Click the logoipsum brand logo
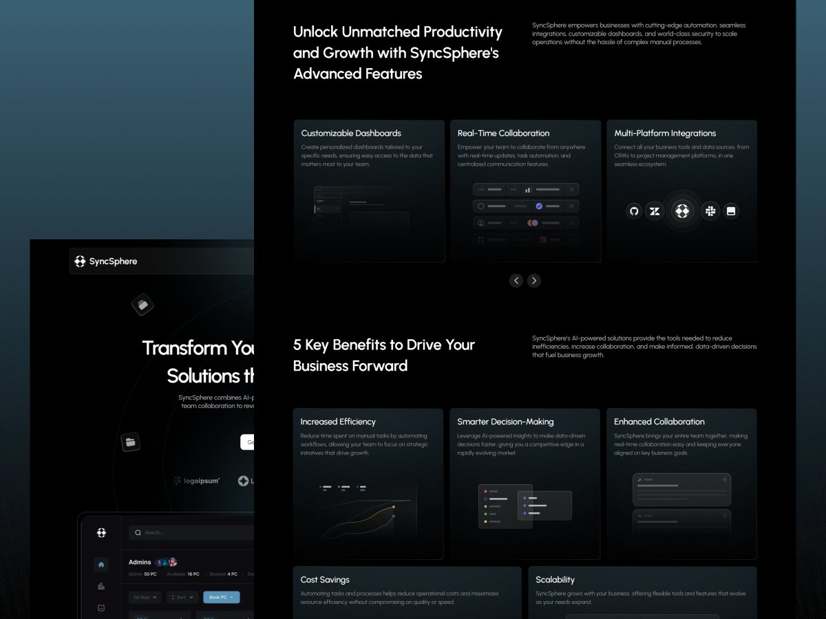 click(197, 481)
